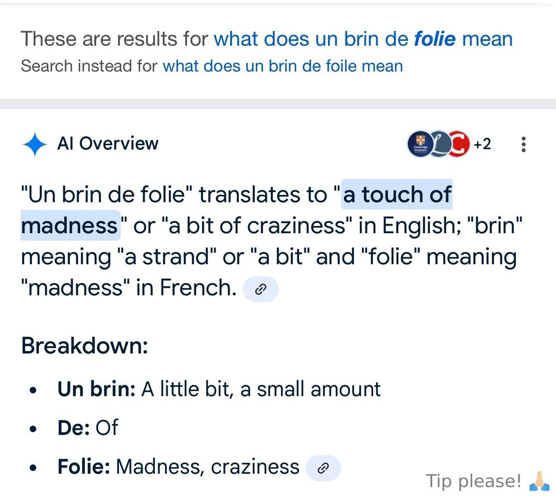
Task: Click the bold "Folie:" bullet label
Action: pyautogui.click(x=84, y=467)
